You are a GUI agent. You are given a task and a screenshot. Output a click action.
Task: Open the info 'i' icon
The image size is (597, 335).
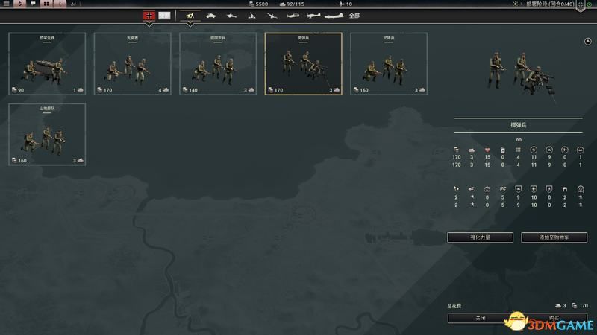60,4
